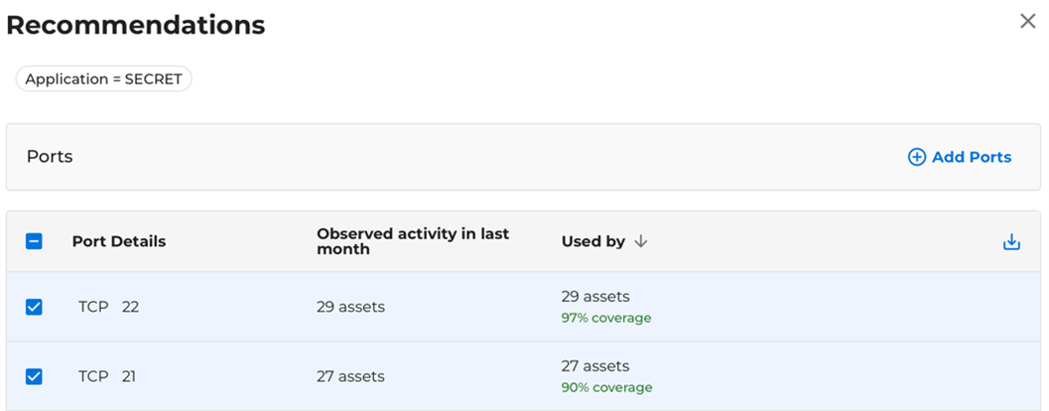Viewport: 1049px width, 411px height.
Task: Select the TCP 22 port details
Action: tap(108, 307)
